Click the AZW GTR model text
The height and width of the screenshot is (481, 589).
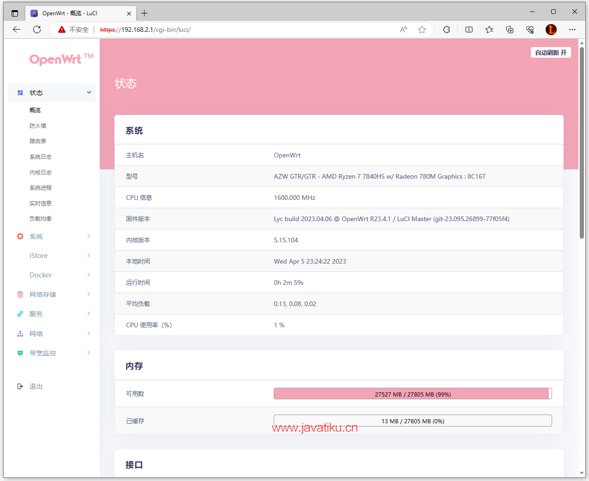pos(379,176)
